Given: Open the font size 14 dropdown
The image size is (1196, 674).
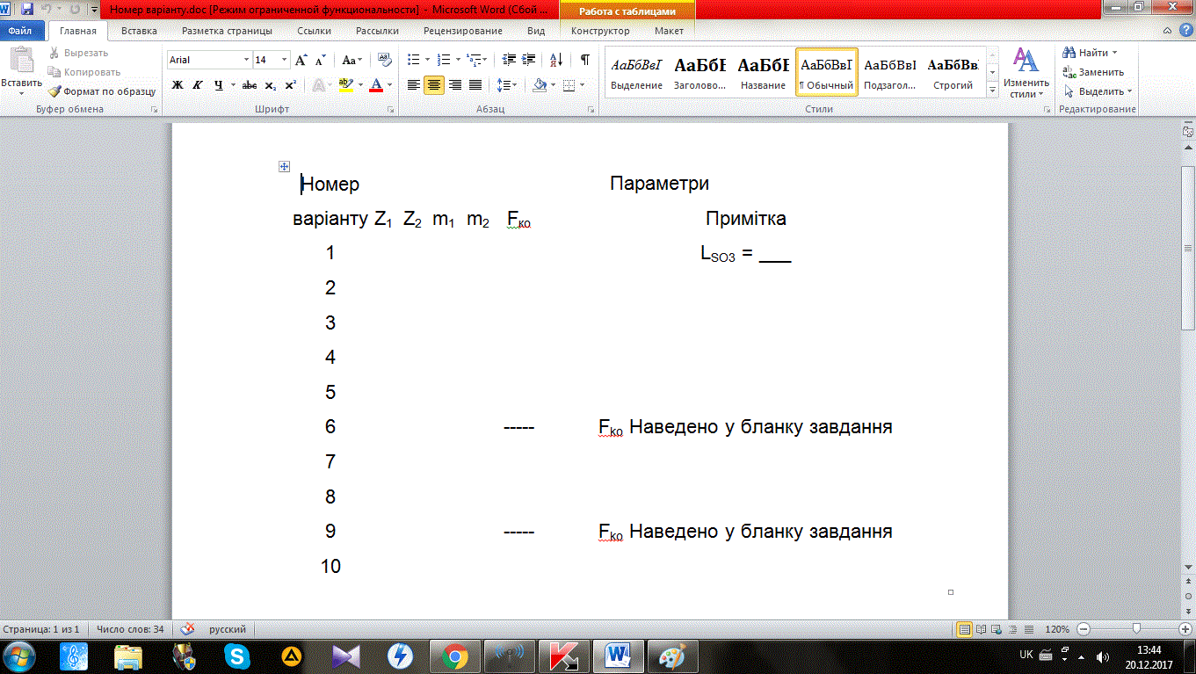Looking at the screenshot, I should tap(284, 60).
